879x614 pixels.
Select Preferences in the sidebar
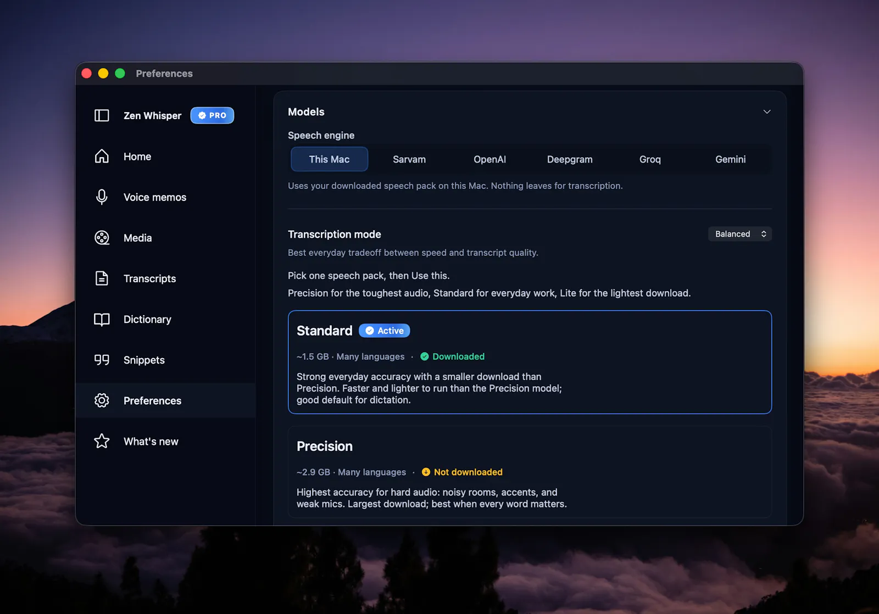165,400
